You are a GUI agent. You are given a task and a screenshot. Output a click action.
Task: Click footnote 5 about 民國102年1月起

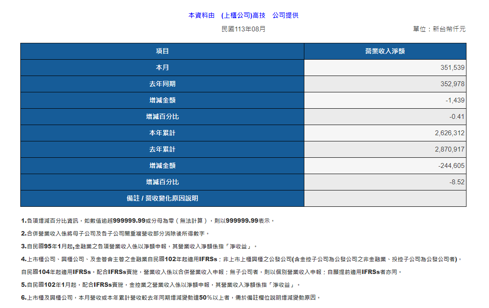point(161,285)
